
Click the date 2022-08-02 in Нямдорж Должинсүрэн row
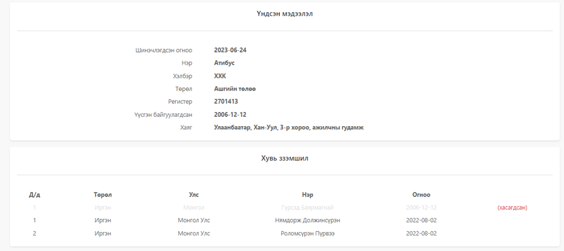click(421, 220)
